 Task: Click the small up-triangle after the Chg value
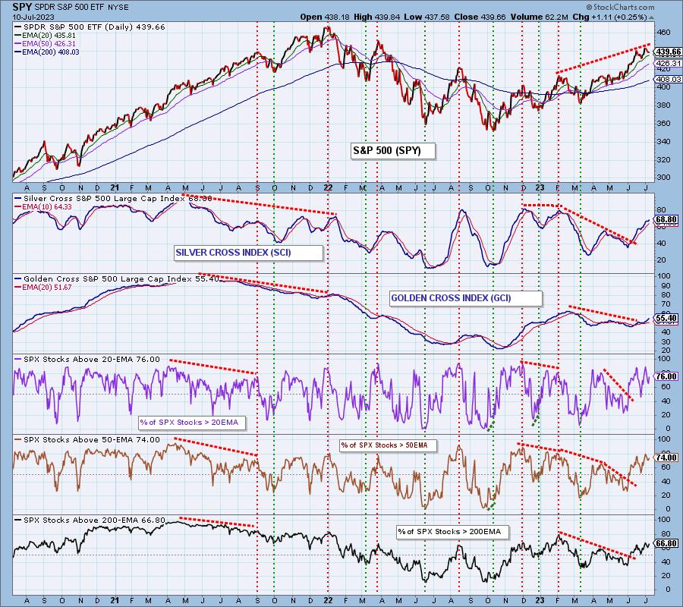651,18
